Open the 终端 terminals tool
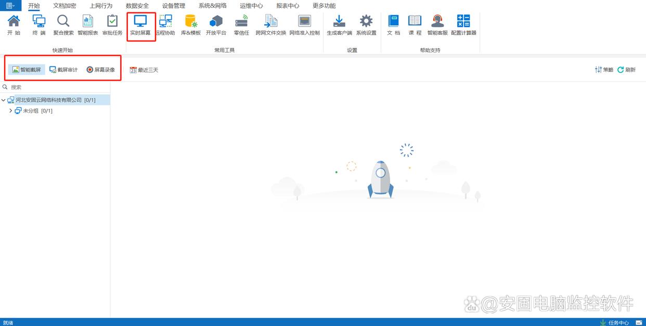This screenshot has width=646, height=326. 39,25
